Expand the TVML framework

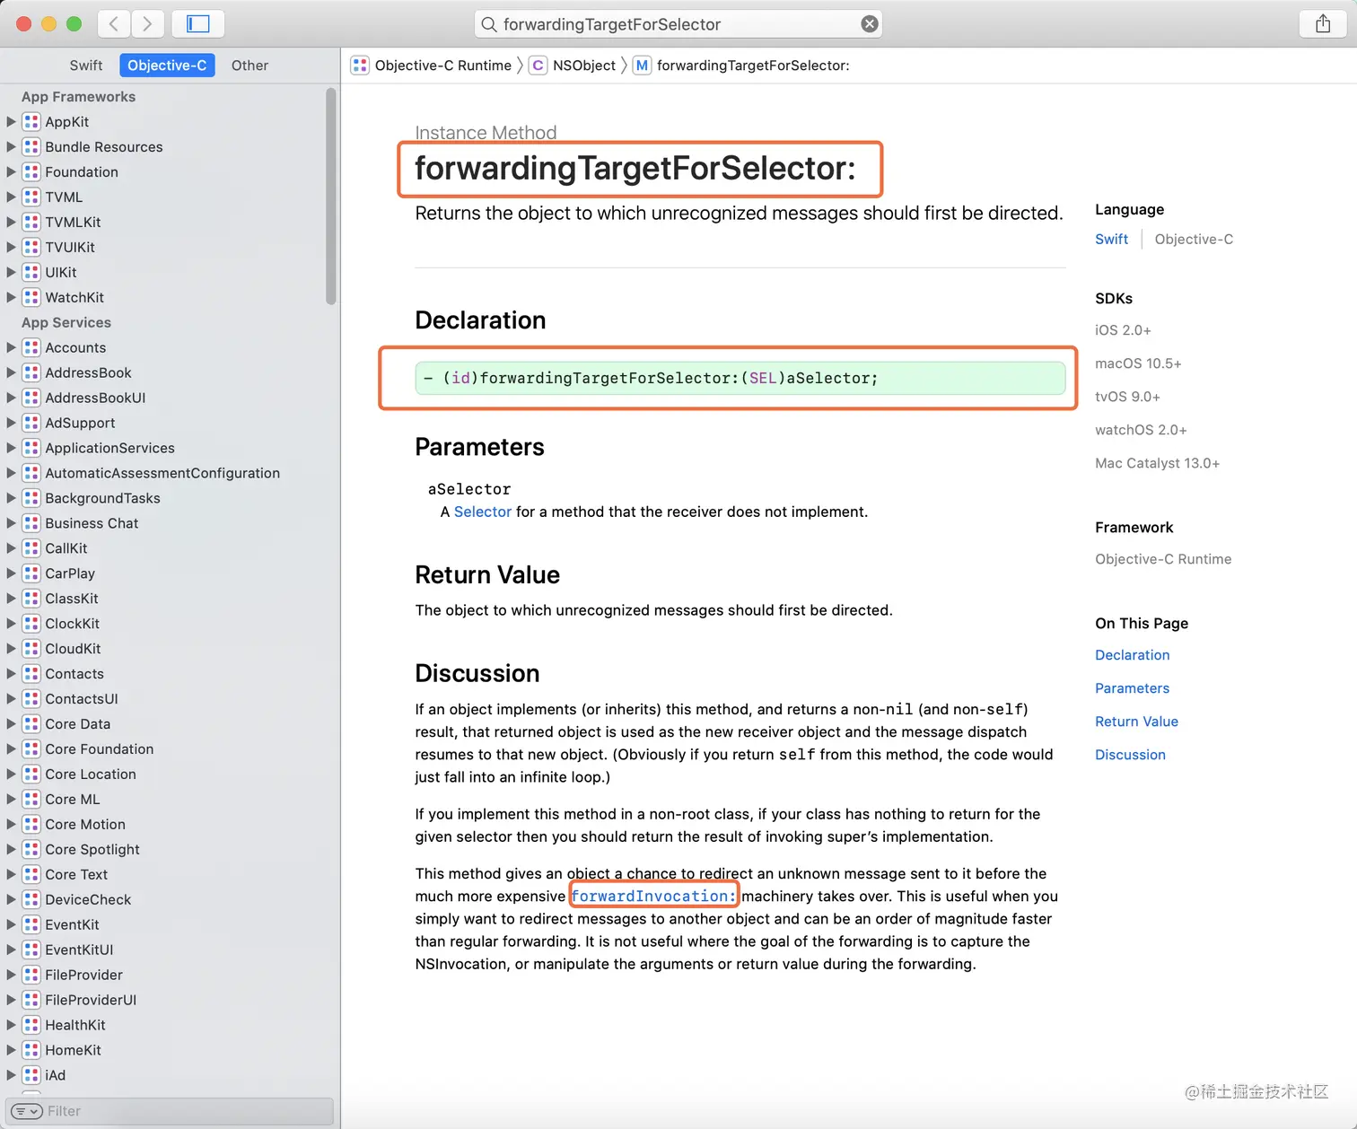(x=12, y=197)
